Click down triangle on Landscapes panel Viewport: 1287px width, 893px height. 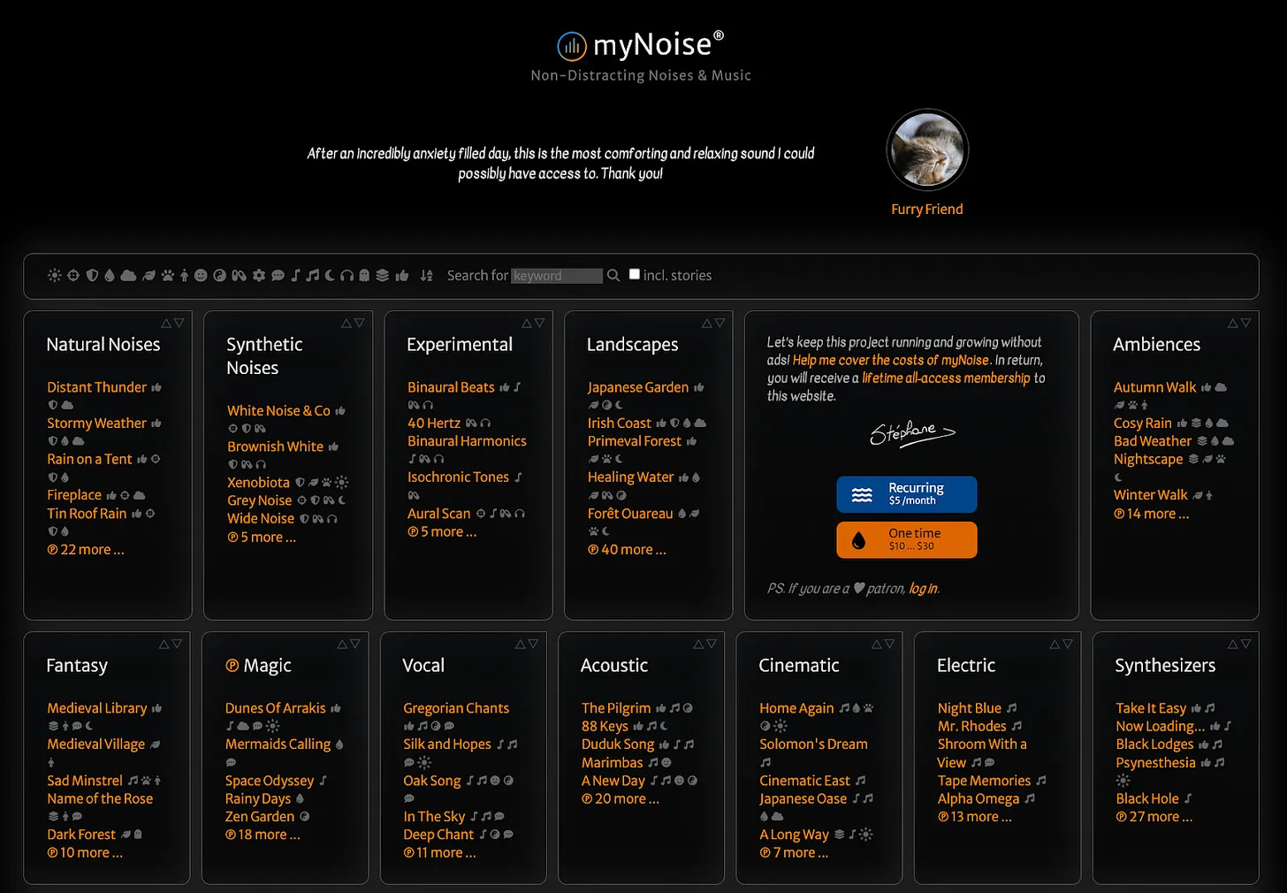[720, 324]
